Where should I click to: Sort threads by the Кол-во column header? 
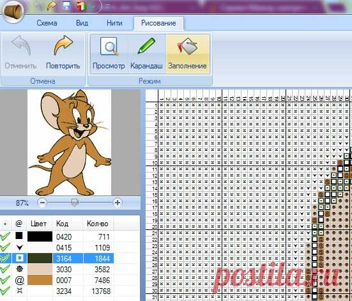(x=98, y=224)
